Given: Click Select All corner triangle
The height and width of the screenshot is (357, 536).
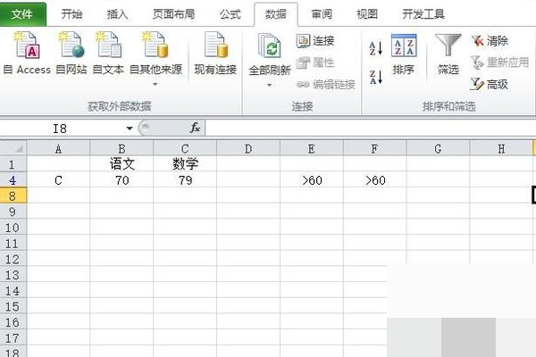Looking at the screenshot, I should [13, 147].
